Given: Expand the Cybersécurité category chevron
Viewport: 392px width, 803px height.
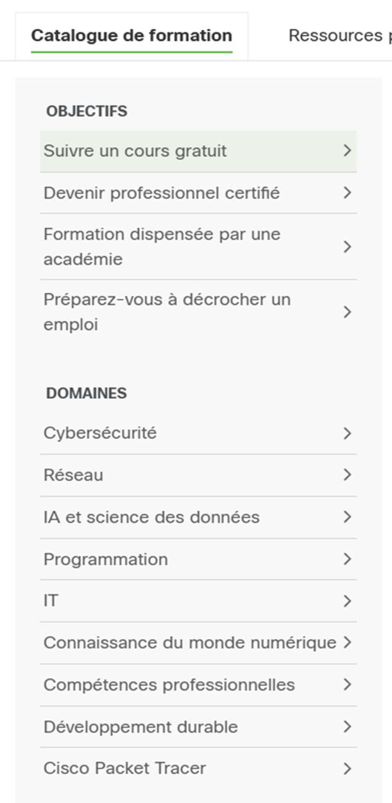Looking at the screenshot, I should click(347, 432).
